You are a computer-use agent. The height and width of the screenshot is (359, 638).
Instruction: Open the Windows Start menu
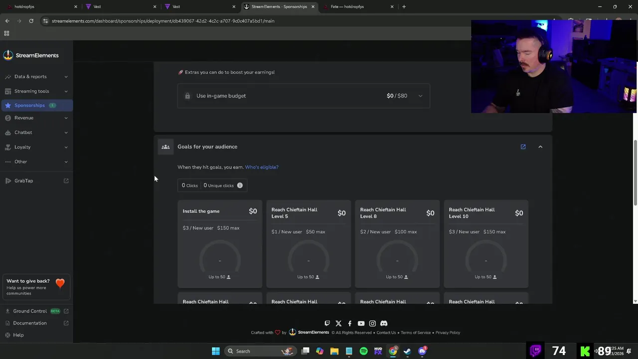[216, 351]
